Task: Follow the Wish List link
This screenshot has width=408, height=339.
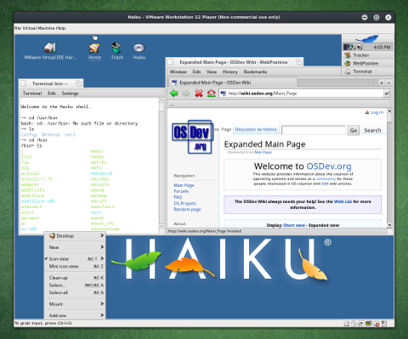Action: [343, 201]
